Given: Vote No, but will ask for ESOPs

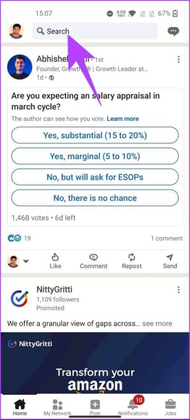Looking at the screenshot, I should click(x=95, y=177).
